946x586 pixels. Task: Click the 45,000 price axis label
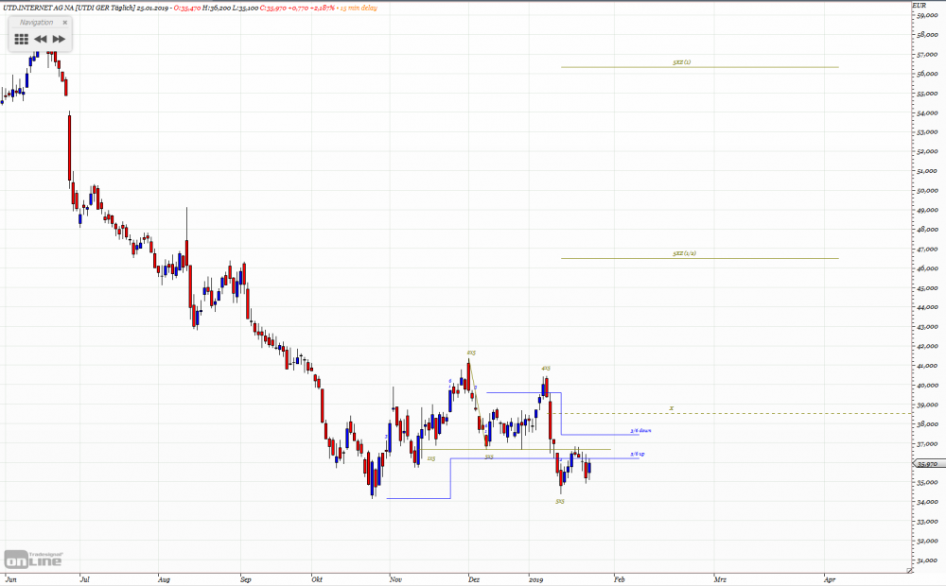(927, 288)
